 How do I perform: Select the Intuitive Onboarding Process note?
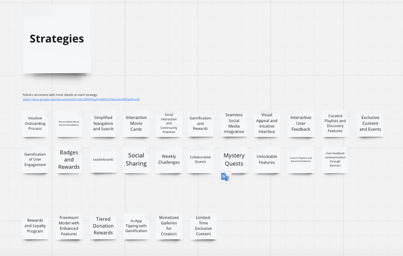click(35, 124)
